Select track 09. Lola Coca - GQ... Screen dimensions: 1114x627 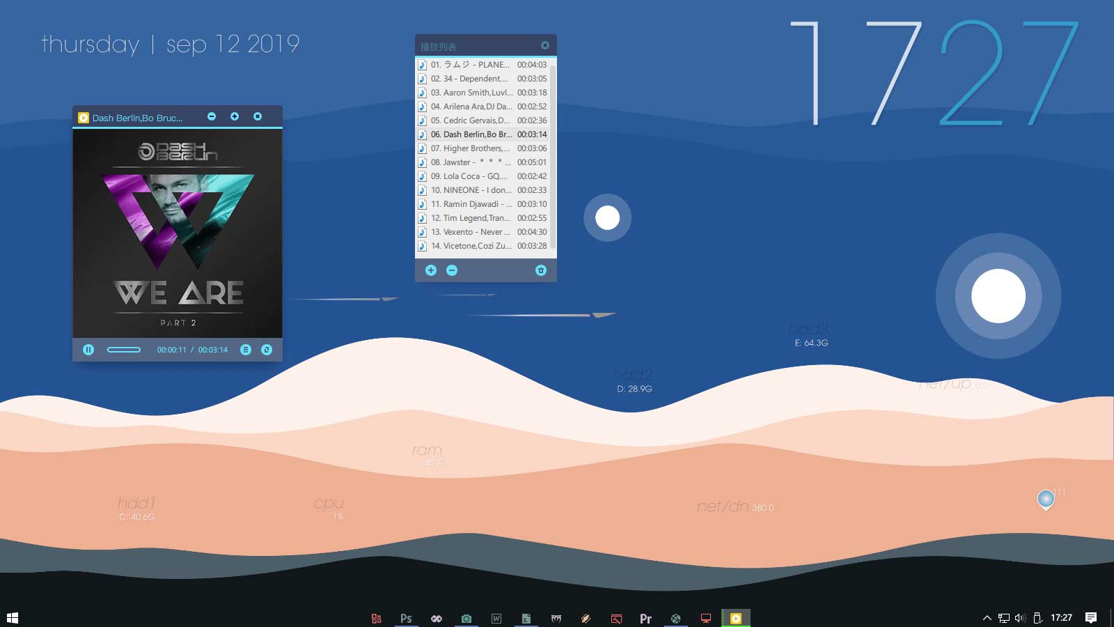tap(483, 176)
